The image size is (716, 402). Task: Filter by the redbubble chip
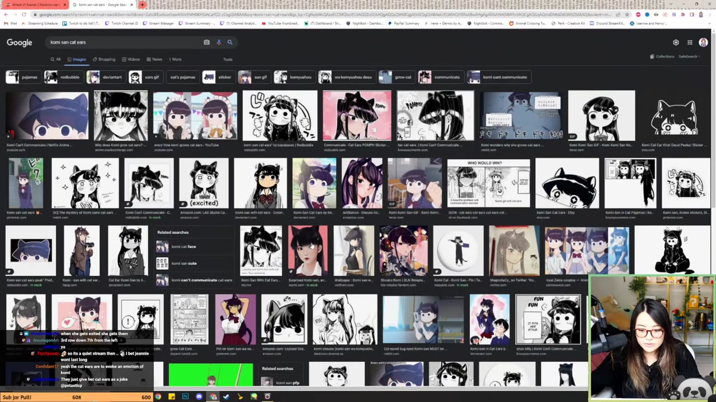(x=63, y=77)
